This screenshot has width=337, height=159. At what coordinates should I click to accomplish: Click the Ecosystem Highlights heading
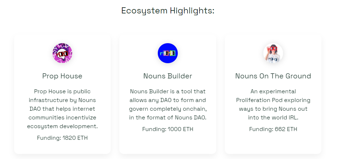click(x=168, y=11)
